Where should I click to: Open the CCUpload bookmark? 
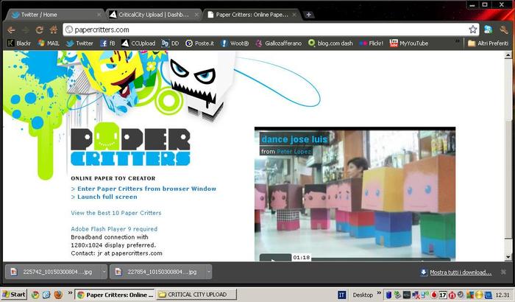tap(138, 43)
